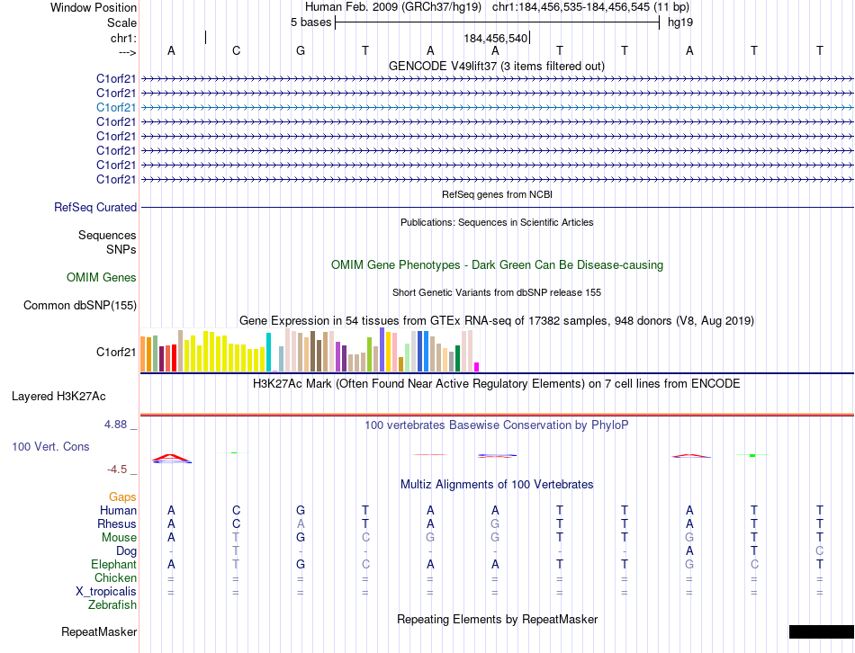
Task: Click the ---> sequence direction arrow label
Action: click(127, 52)
